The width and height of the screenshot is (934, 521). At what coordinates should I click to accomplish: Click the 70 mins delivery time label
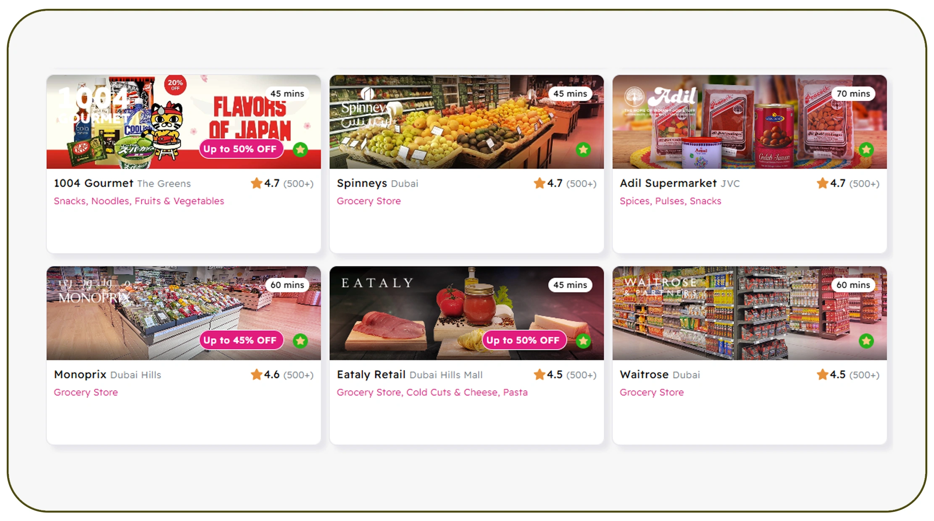(x=853, y=94)
